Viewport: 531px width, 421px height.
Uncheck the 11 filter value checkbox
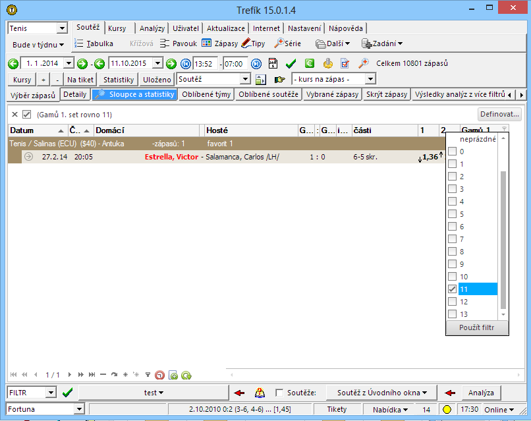pyautogui.click(x=452, y=289)
